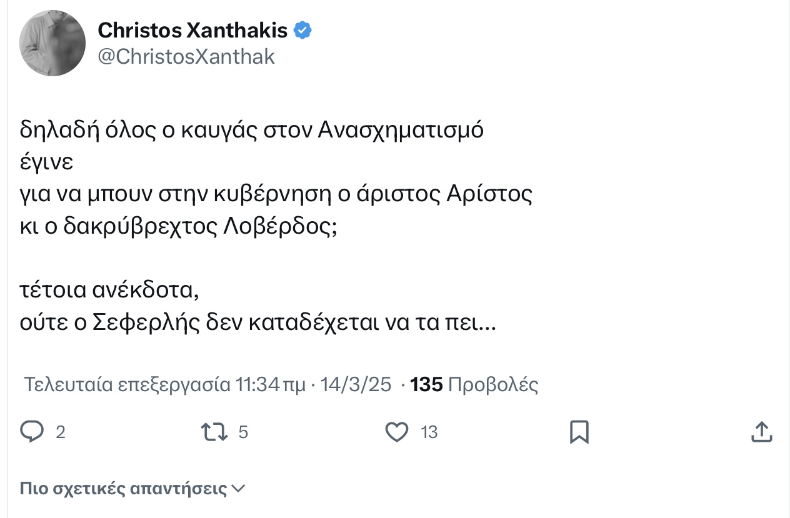
Task: Click the tweet line mentioning Ανασχηματισμό
Action: click(x=252, y=131)
